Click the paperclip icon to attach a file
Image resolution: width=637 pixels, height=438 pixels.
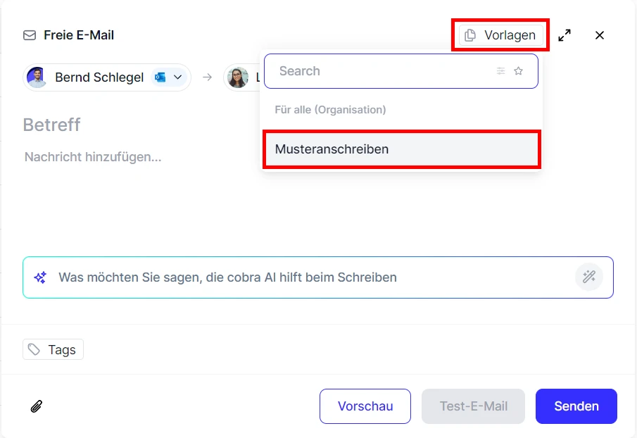point(37,406)
